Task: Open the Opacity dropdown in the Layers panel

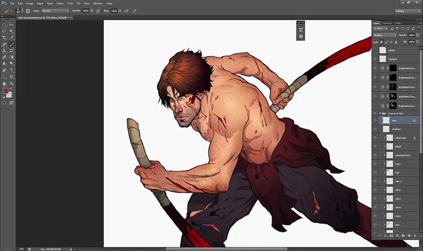Action: click(418, 35)
